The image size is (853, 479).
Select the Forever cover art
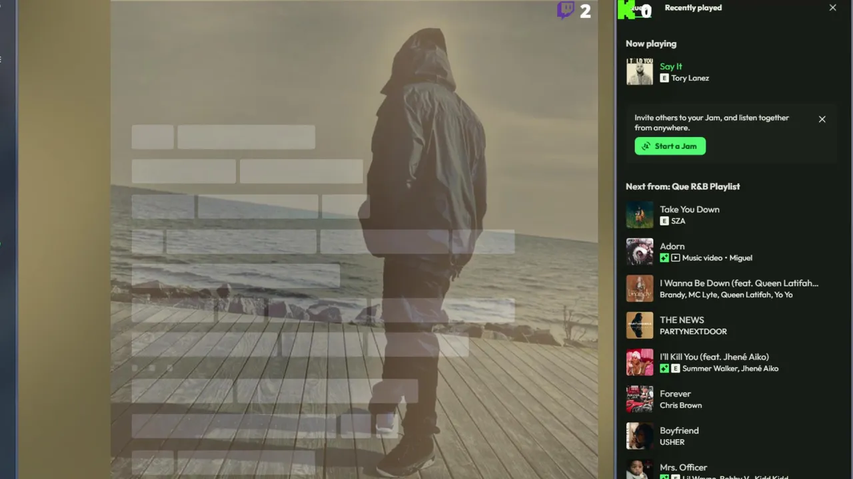640,399
